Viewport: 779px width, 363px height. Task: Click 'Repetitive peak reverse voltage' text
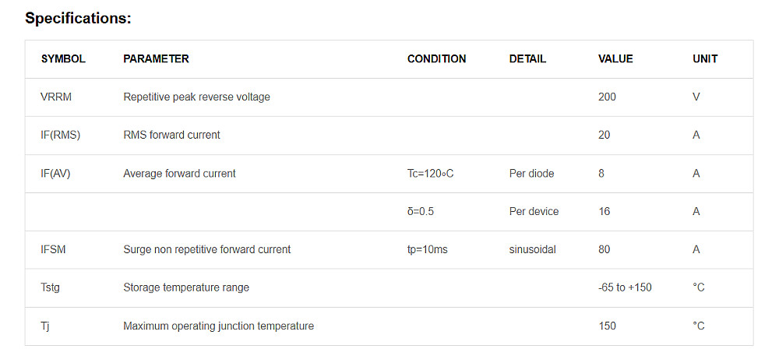point(196,97)
